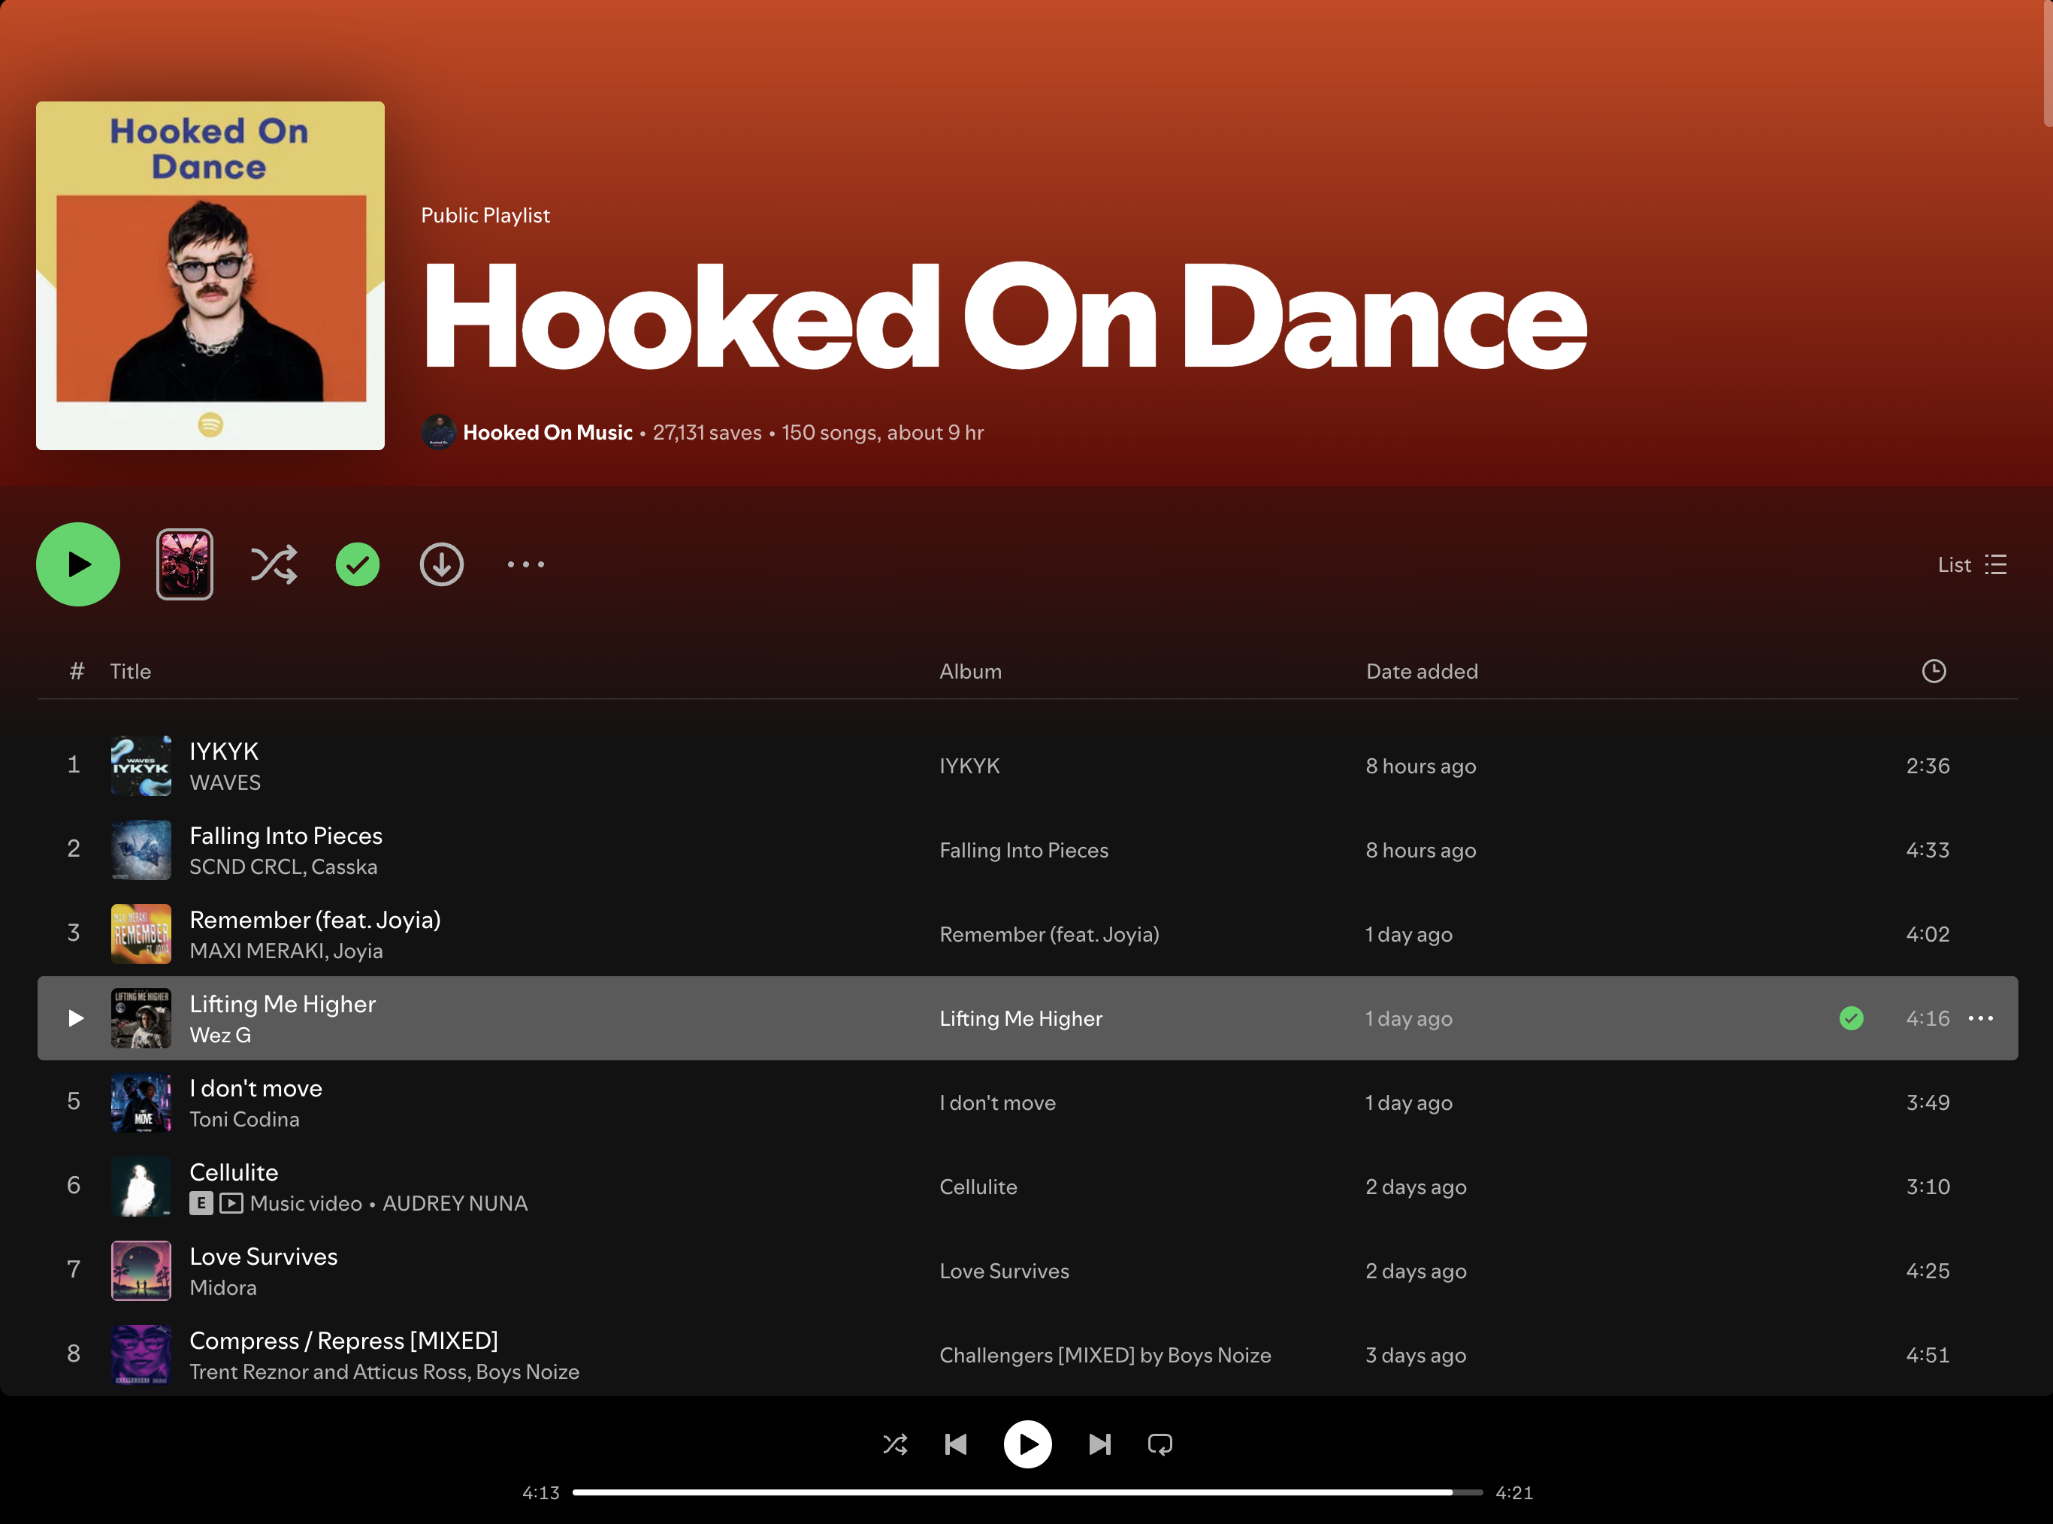Open the artist Casska
This screenshot has width=2053, height=1524.
click(x=344, y=867)
